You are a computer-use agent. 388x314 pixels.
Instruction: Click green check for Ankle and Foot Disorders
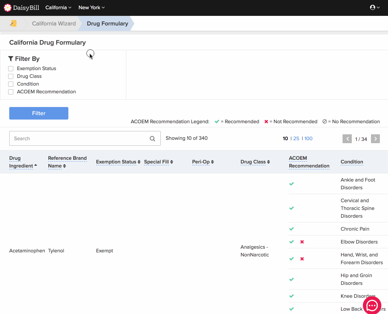click(x=292, y=184)
